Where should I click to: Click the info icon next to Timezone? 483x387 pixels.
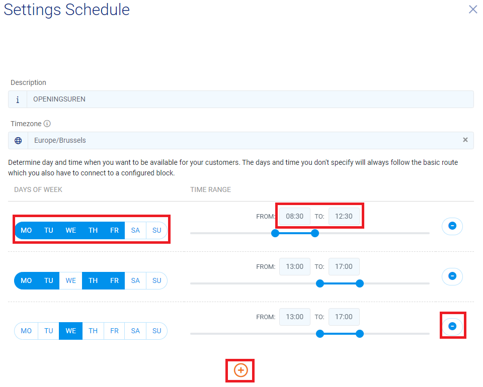coord(47,124)
